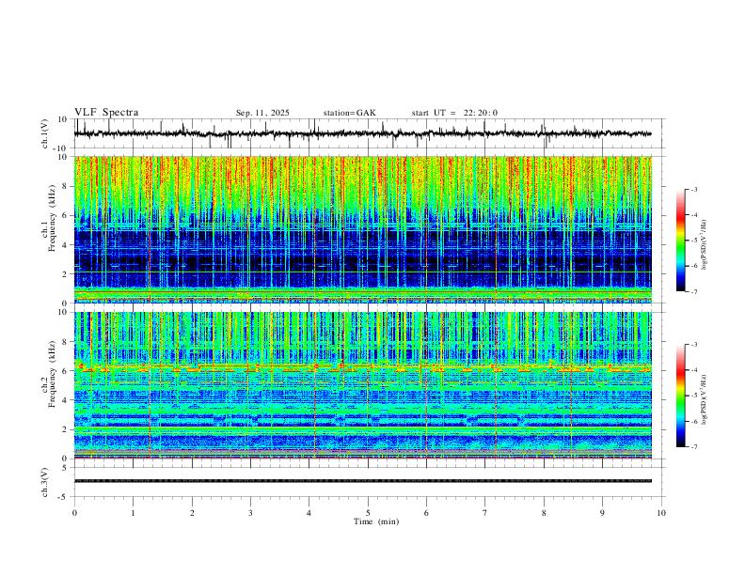
Task: Click the 'ch.1(V)' waveform axis label
Action: point(45,133)
